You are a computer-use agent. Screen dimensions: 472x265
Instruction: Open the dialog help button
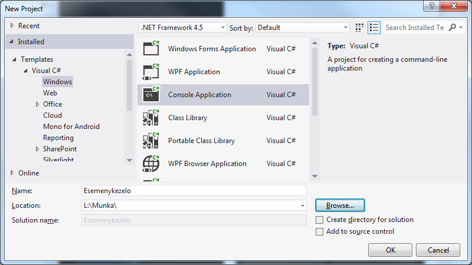[432, 6]
